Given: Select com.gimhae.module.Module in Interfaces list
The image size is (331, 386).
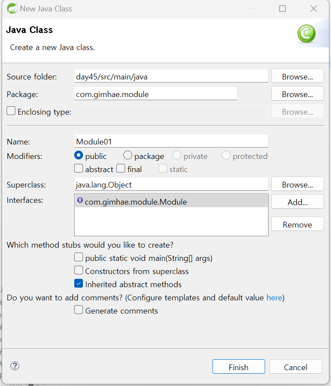Looking at the screenshot, I should [x=171, y=201].
